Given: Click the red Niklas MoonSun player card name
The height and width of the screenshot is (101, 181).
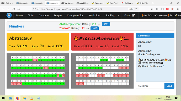Looking at the screenshot, I should click(x=102, y=38).
